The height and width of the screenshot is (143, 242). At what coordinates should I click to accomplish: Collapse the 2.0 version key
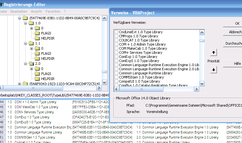25,64
